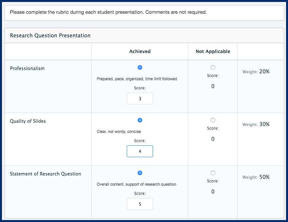Select Achieved for Statement of Research Question
Screen dimensions: 288x222
(140, 173)
